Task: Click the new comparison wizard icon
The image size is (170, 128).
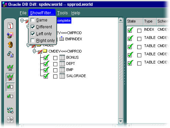Action: (x=10, y=35)
